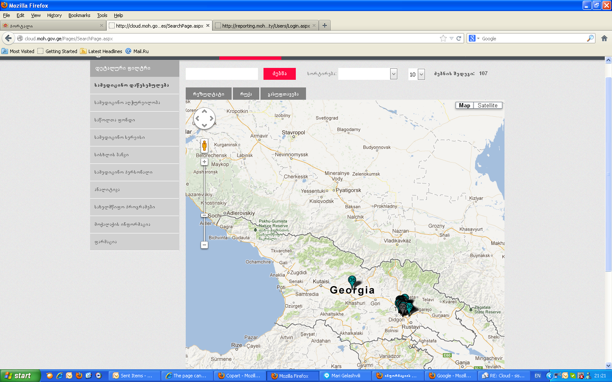Open a new tab with plus button
Viewport: 612px width, 382px height.
pos(325,25)
